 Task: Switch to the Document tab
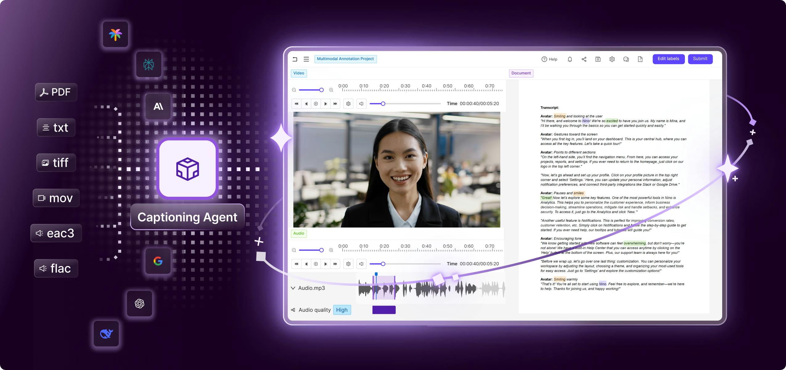pos(521,73)
